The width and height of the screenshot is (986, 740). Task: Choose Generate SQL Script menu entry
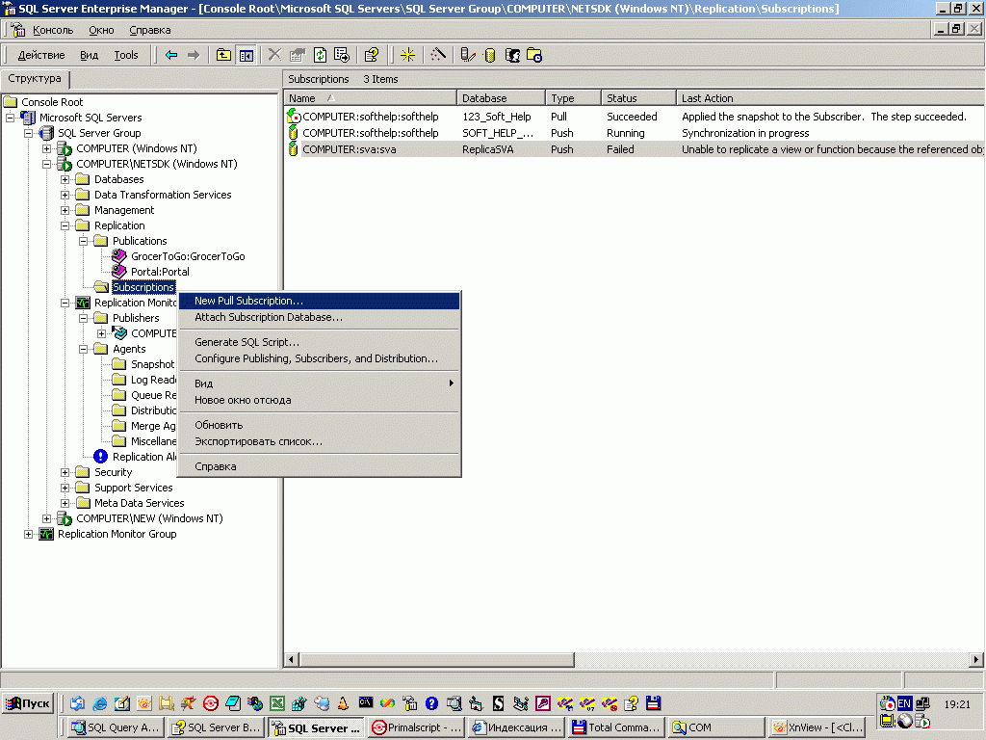click(x=320, y=342)
